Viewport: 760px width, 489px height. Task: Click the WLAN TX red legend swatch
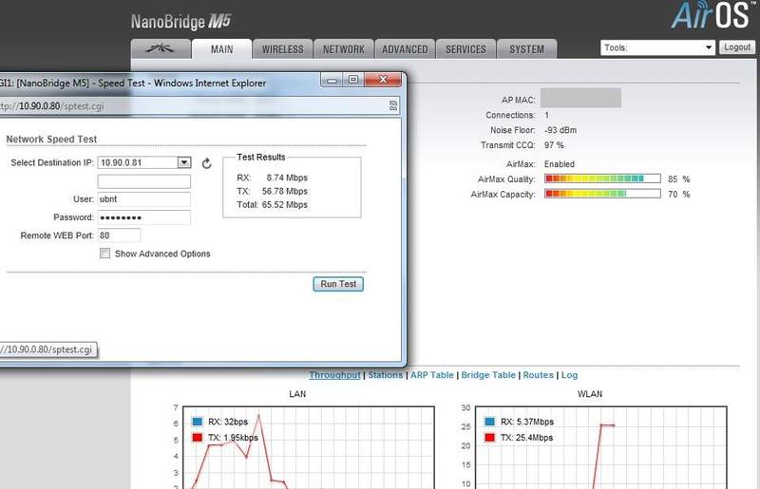pyautogui.click(x=489, y=437)
